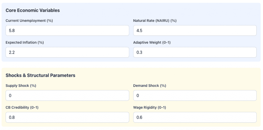Image resolution: width=263 pixels, height=130 pixels.
Task: Select the CB Credibility input field
Action: pyautogui.click(x=67, y=117)
